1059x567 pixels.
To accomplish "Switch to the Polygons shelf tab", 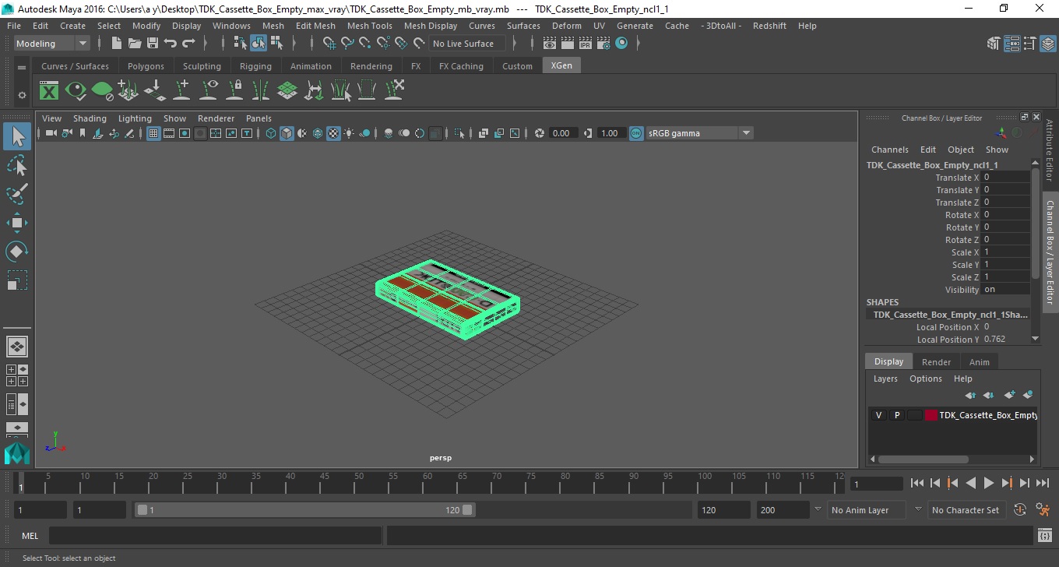I will [146, 66].
